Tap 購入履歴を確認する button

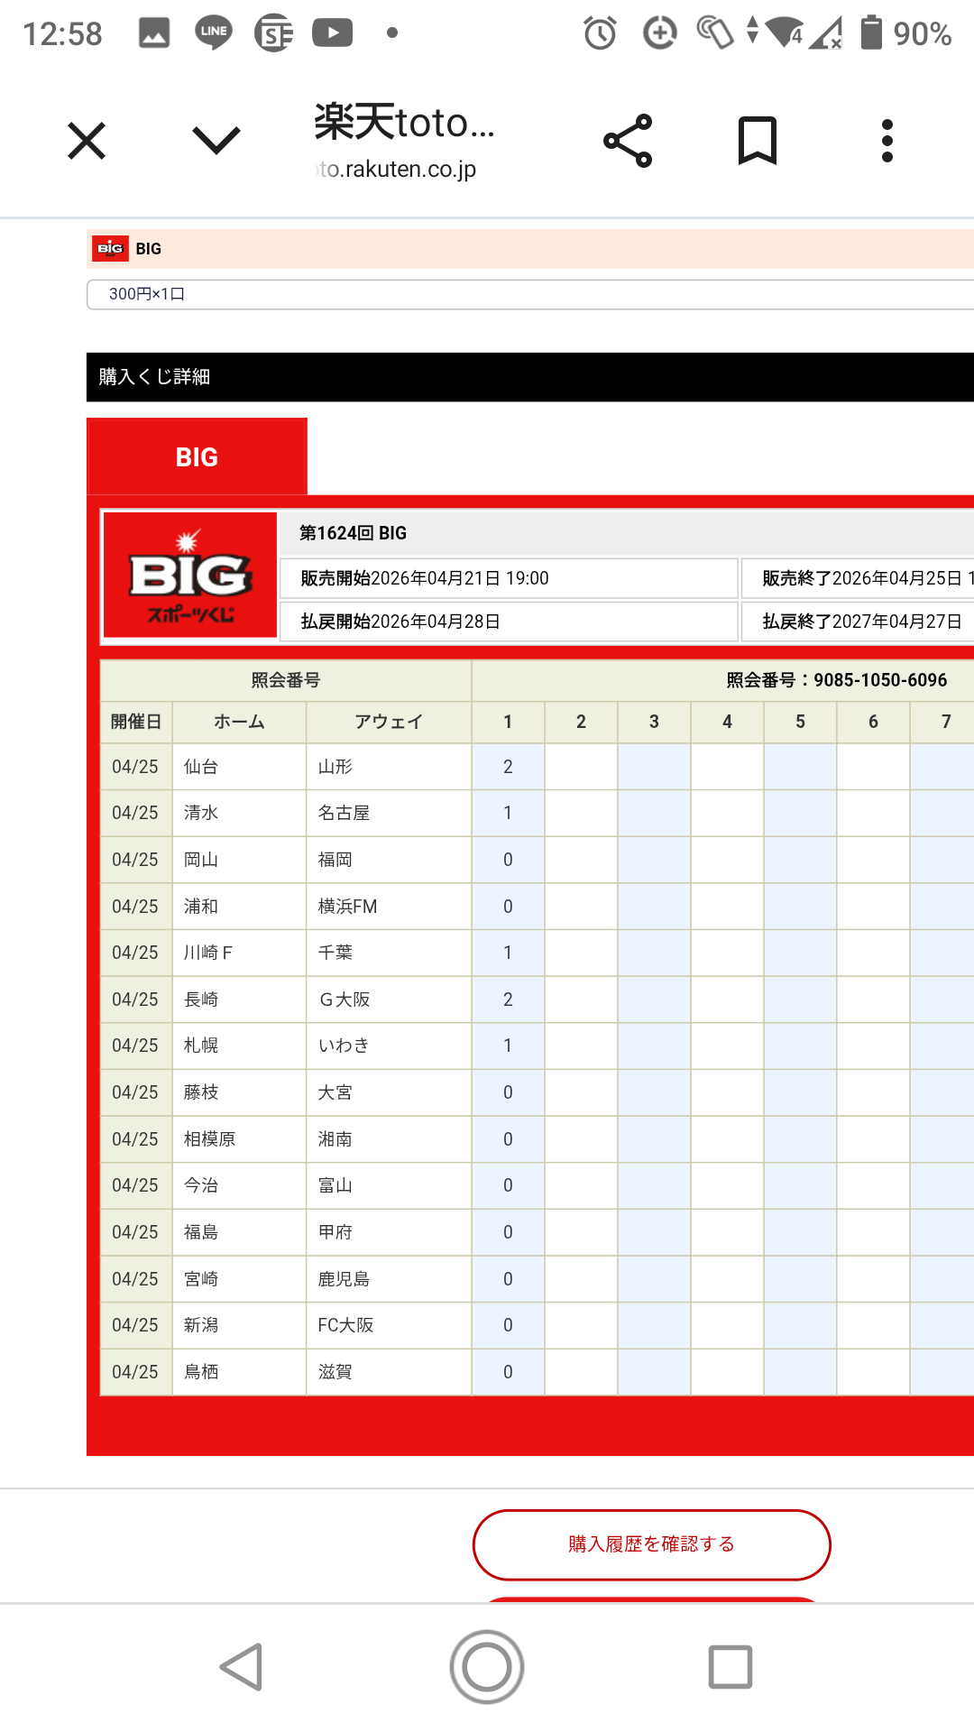(651, 1544)
